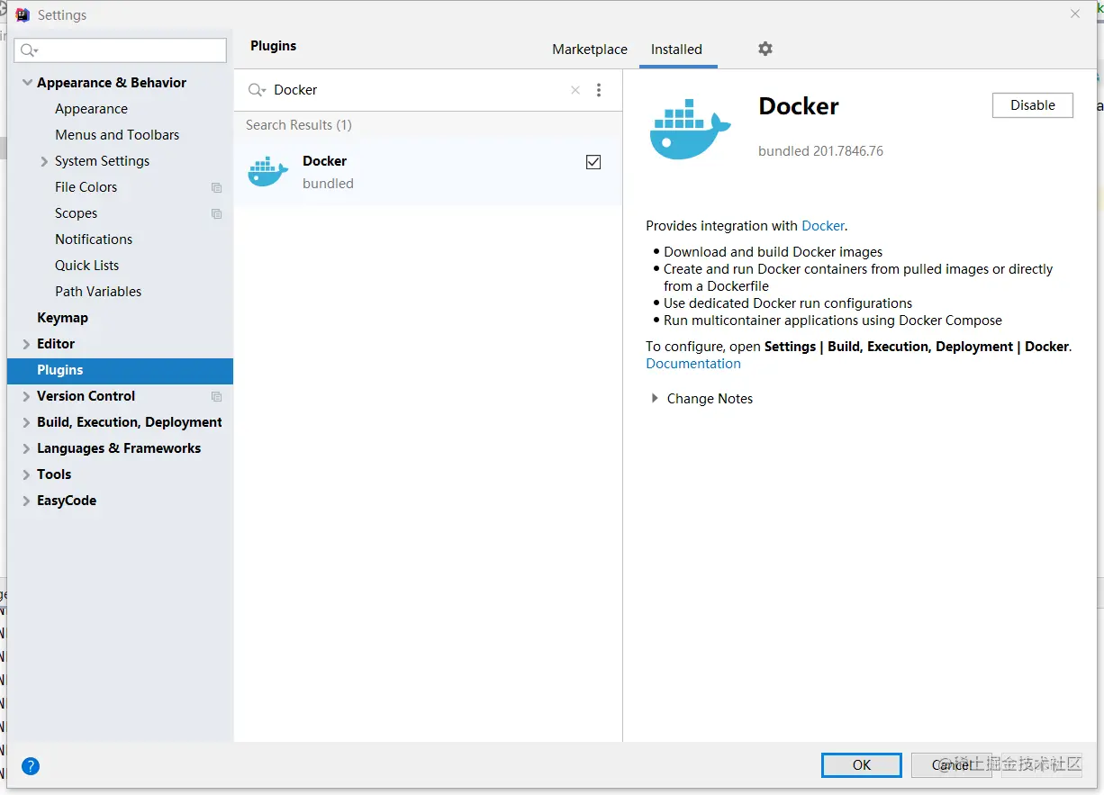Disable the Docker plugin with the Disable button
Screen dimensions: 1104x795
pos(1032,105)
